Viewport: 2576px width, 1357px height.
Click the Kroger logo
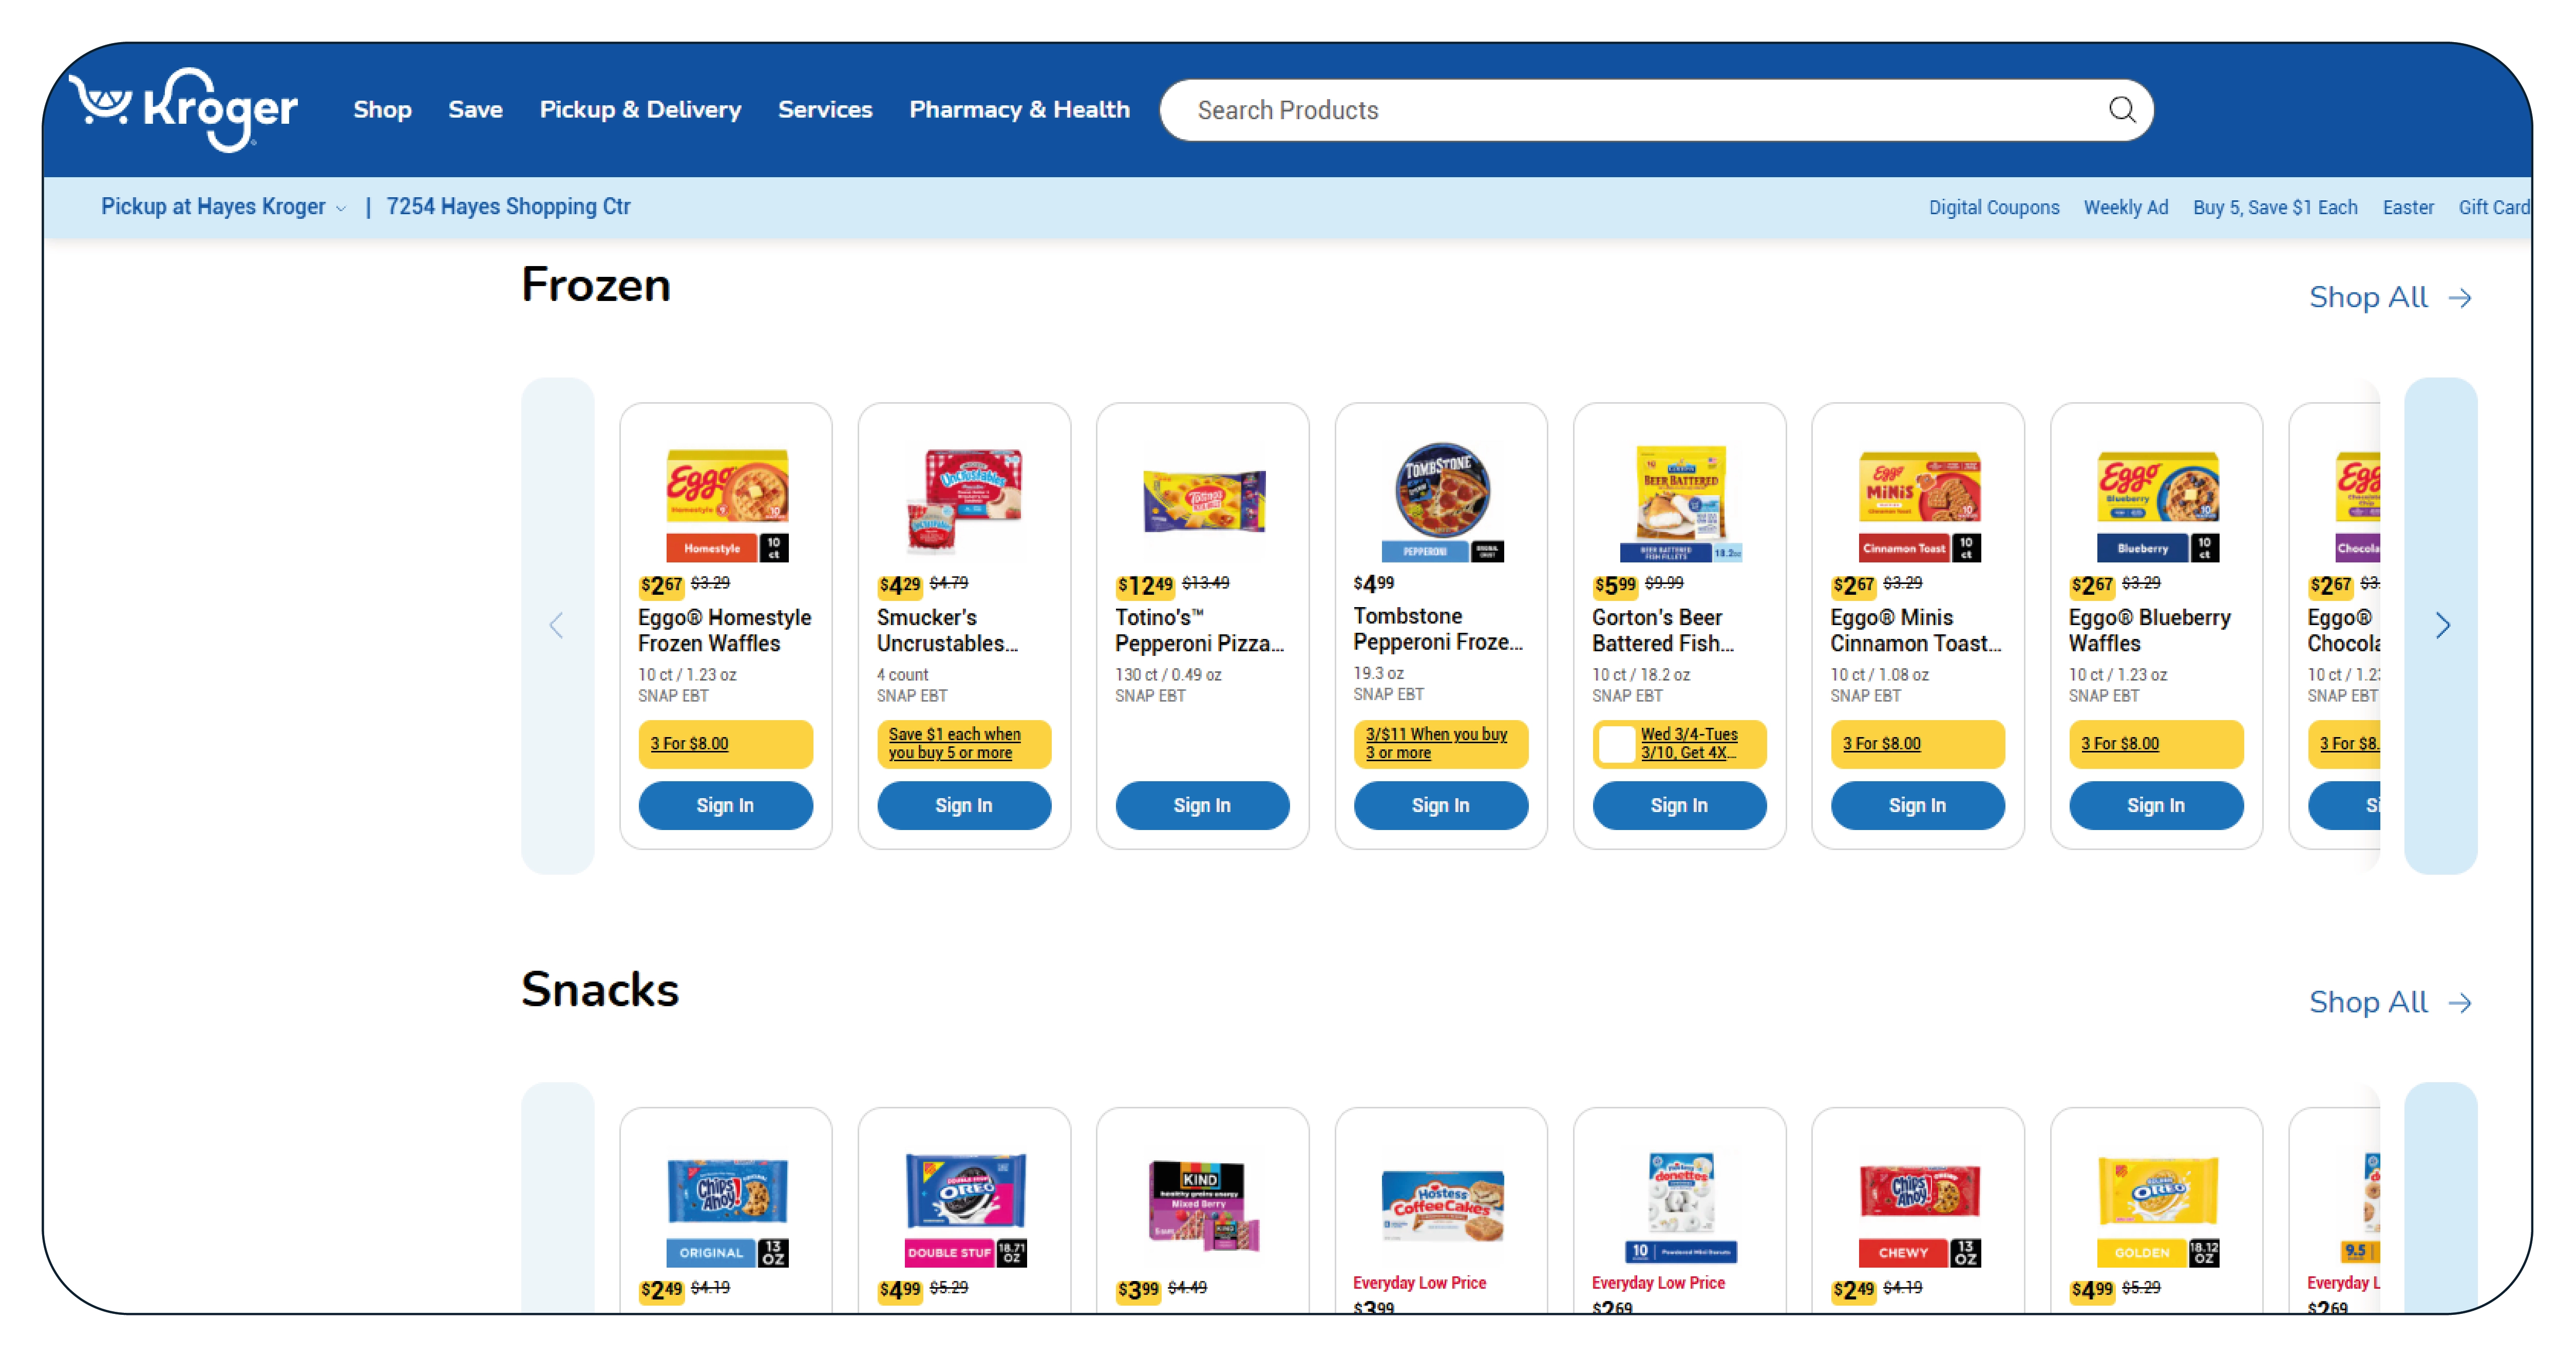point(184,109)
